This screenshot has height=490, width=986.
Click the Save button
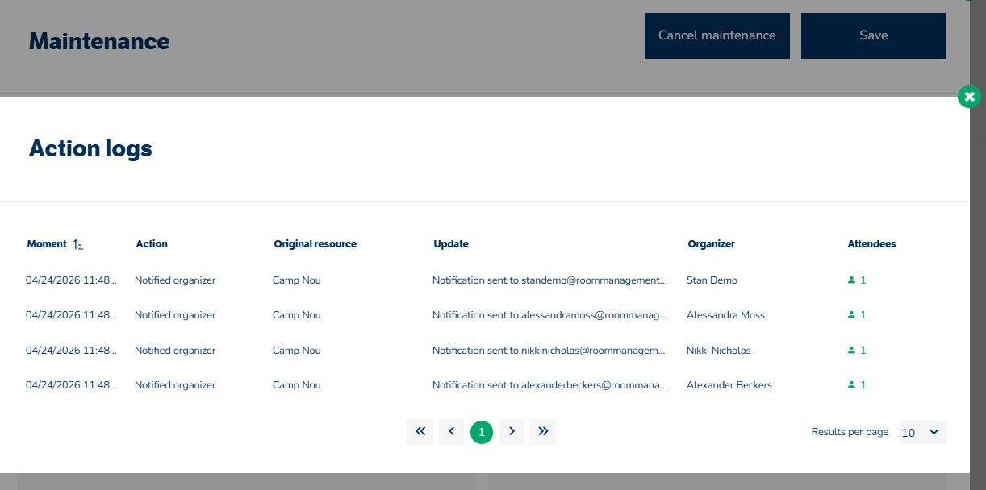pos(873,35)
